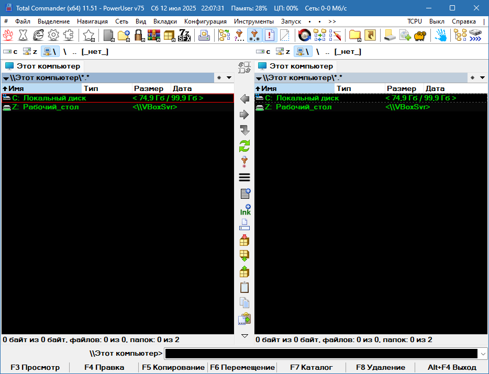The image size is (489, 374).
Task: Select drive z button in right panel
Action: click(283, 52)
